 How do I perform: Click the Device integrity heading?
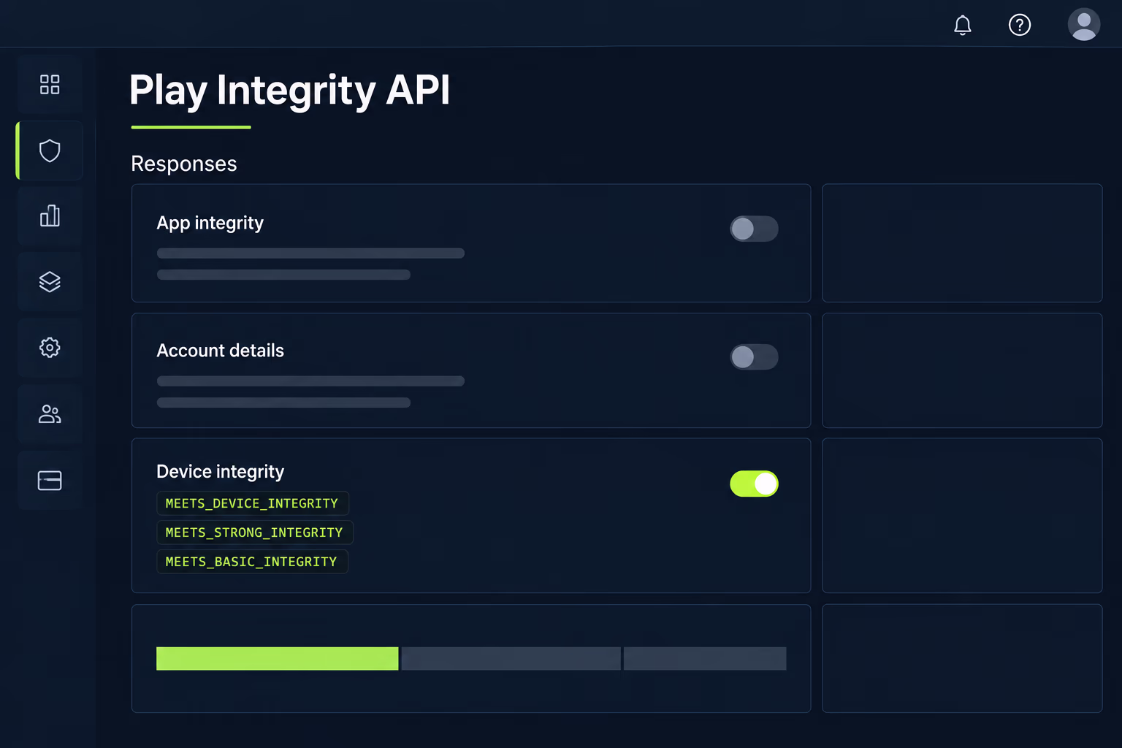click(x=221, y=472)
